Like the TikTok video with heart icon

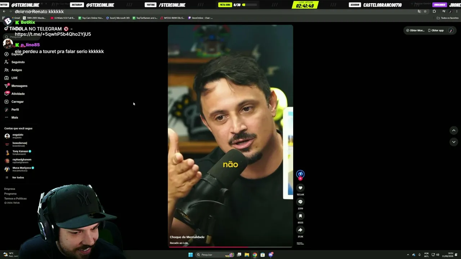click(x=300, y=188)
